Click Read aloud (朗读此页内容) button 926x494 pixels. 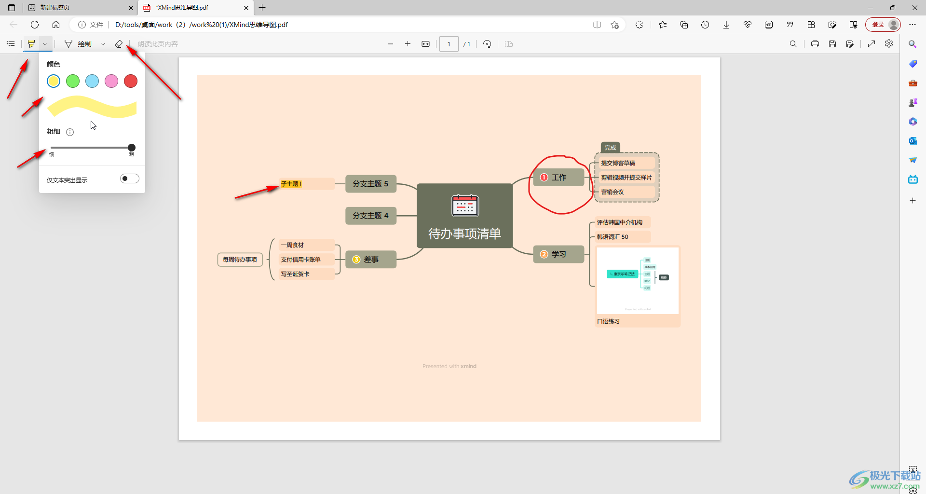158,44
